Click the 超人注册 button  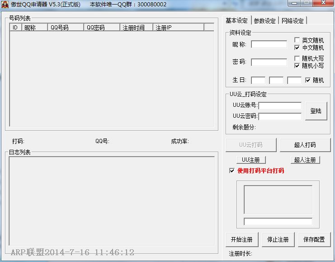pyautogui.click(x=305, y=160)
